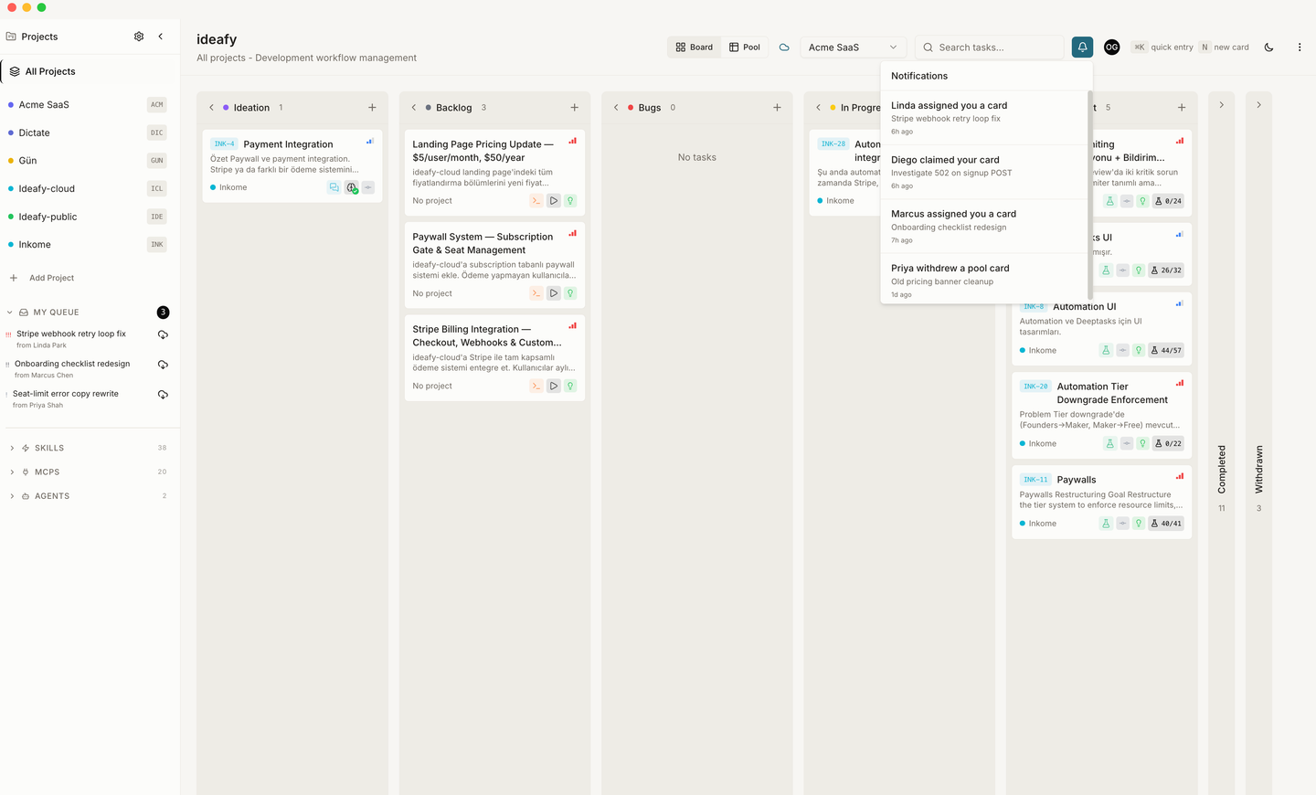Viewport: 1316px width, 795px height.
Task: Open the more options kebab menu
Action: [x=1300, y=48]
